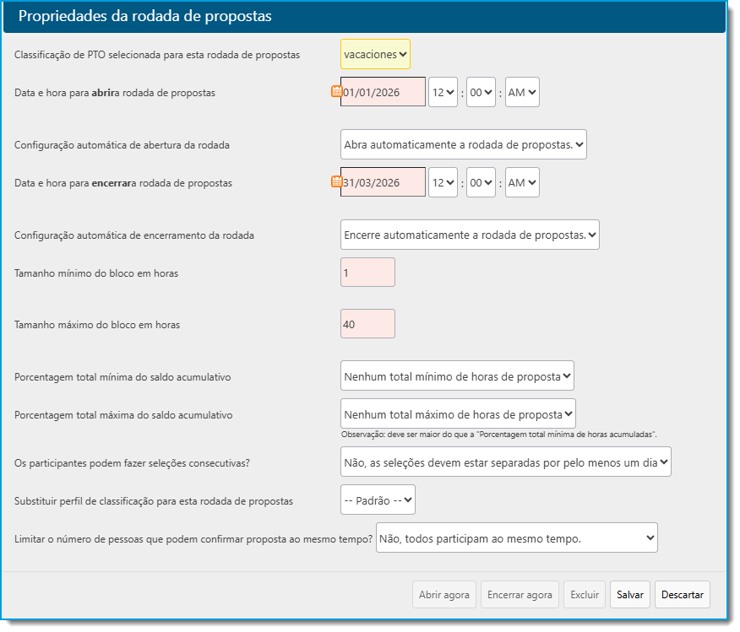Click label 'Porcentagem total máxima do saldo acumulativo'
Screen dimensions: 740x632
tap(123, 415)
